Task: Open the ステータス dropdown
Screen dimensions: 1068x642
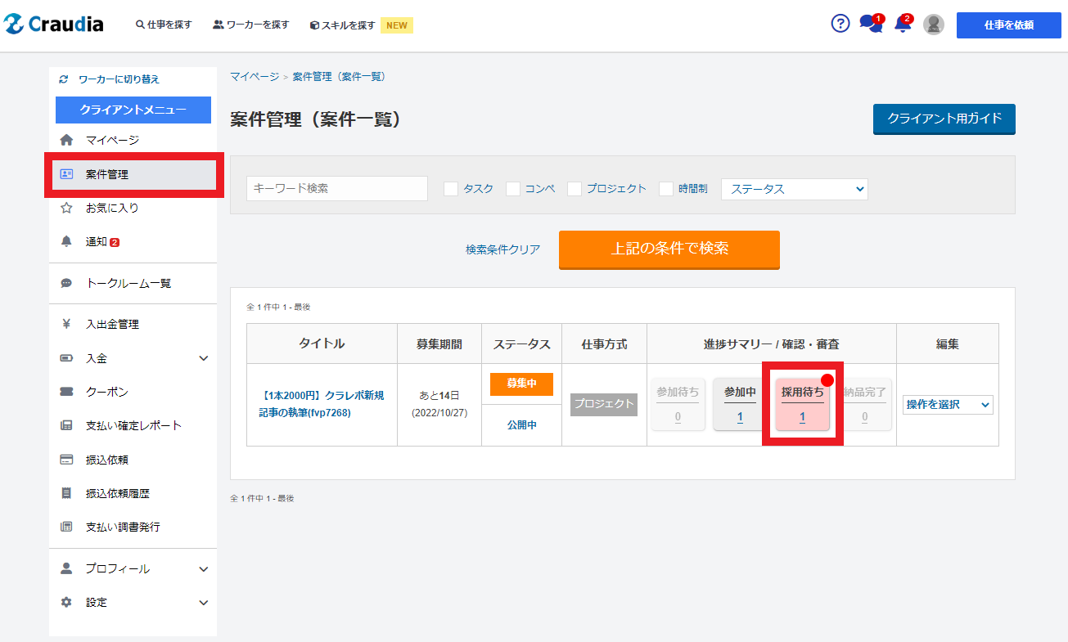Action: pyautogui.click(x=794, y=189)
